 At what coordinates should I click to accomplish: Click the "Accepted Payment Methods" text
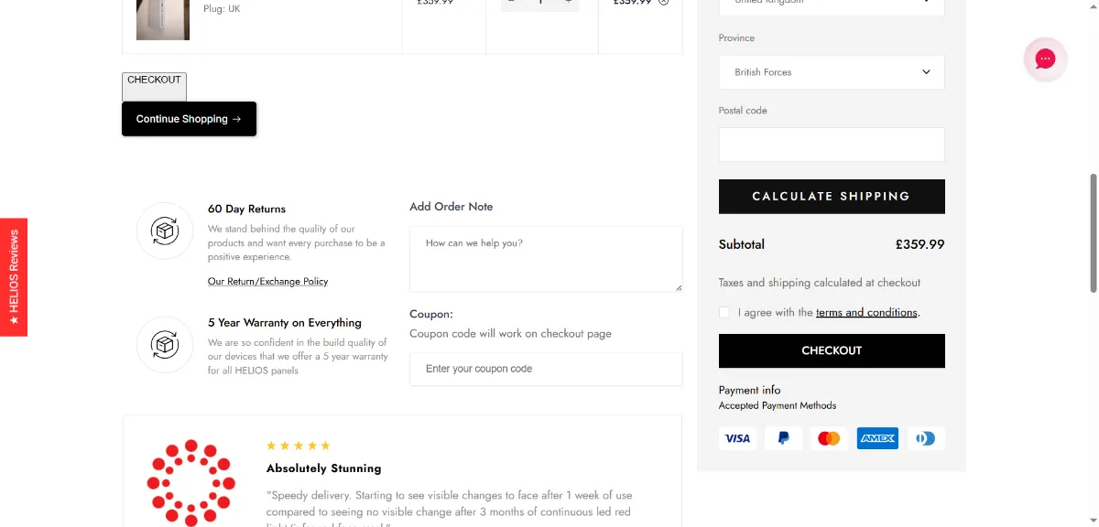click(778, 405)
